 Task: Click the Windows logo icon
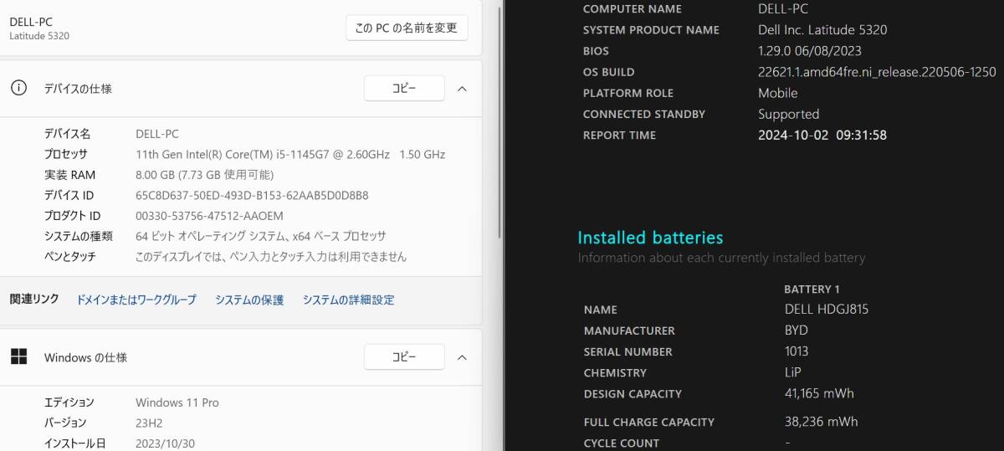pyautogui.click(x=18, y=357)
